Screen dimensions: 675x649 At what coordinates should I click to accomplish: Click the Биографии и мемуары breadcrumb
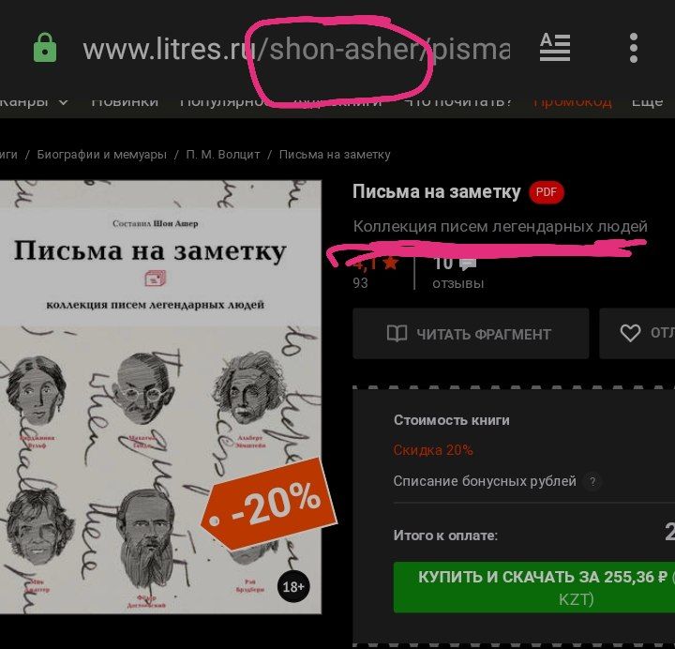point(101,154)
